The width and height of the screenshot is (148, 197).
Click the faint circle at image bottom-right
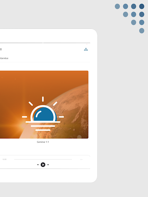pos(79,137)
